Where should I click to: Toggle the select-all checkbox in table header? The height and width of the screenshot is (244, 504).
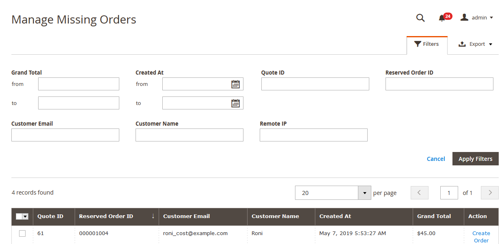coord(19,216)
